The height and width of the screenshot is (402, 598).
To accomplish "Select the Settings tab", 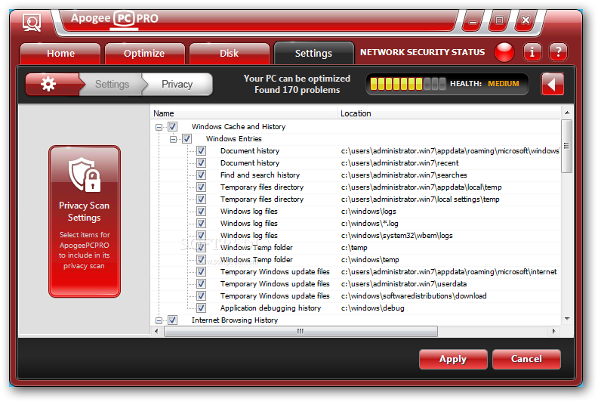I will coord(313,54).
